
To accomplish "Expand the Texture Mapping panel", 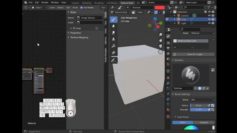I will click(79, 37).
